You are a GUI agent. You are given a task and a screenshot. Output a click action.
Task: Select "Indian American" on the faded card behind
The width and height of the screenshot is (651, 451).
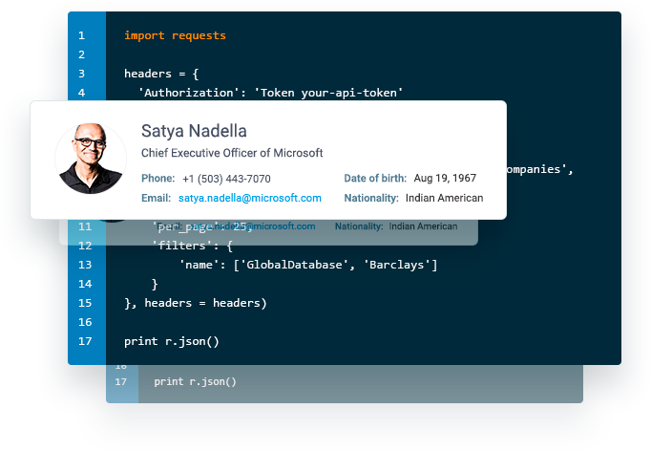click(x=423, y=226)
